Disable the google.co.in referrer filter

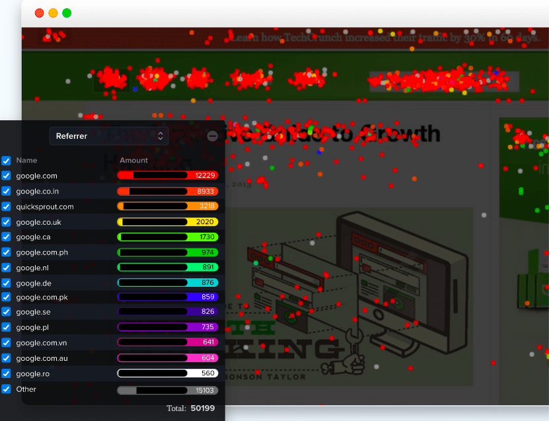[6, 191]
